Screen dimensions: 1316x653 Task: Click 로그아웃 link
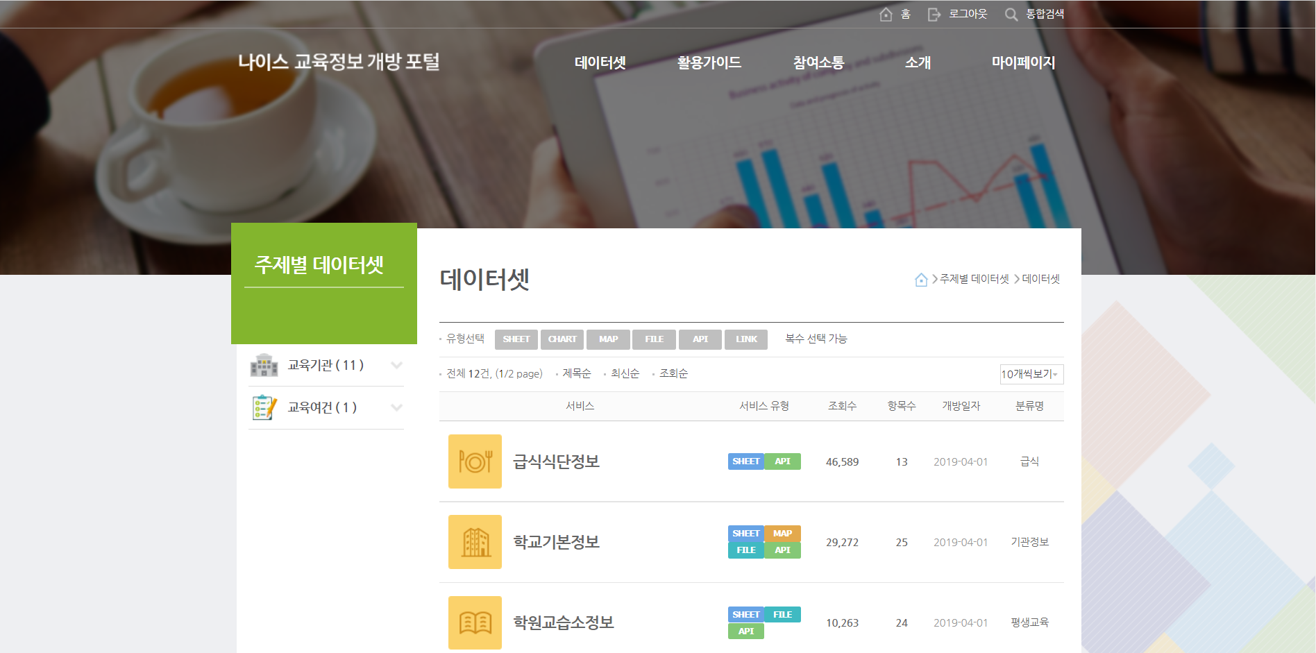968,14
